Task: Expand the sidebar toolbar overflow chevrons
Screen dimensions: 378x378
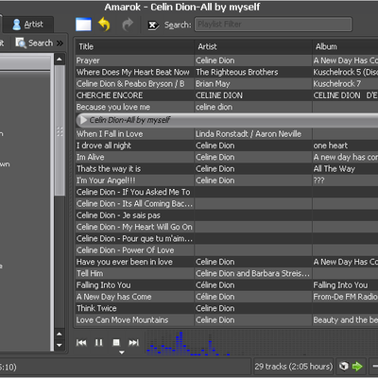Action: pos(60,43)
